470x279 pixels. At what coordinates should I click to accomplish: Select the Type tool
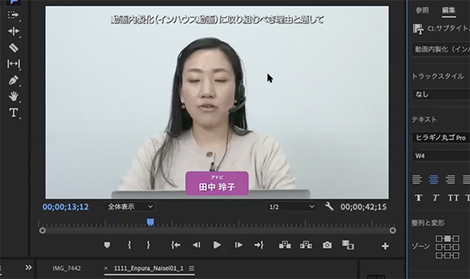coord(14,113)
